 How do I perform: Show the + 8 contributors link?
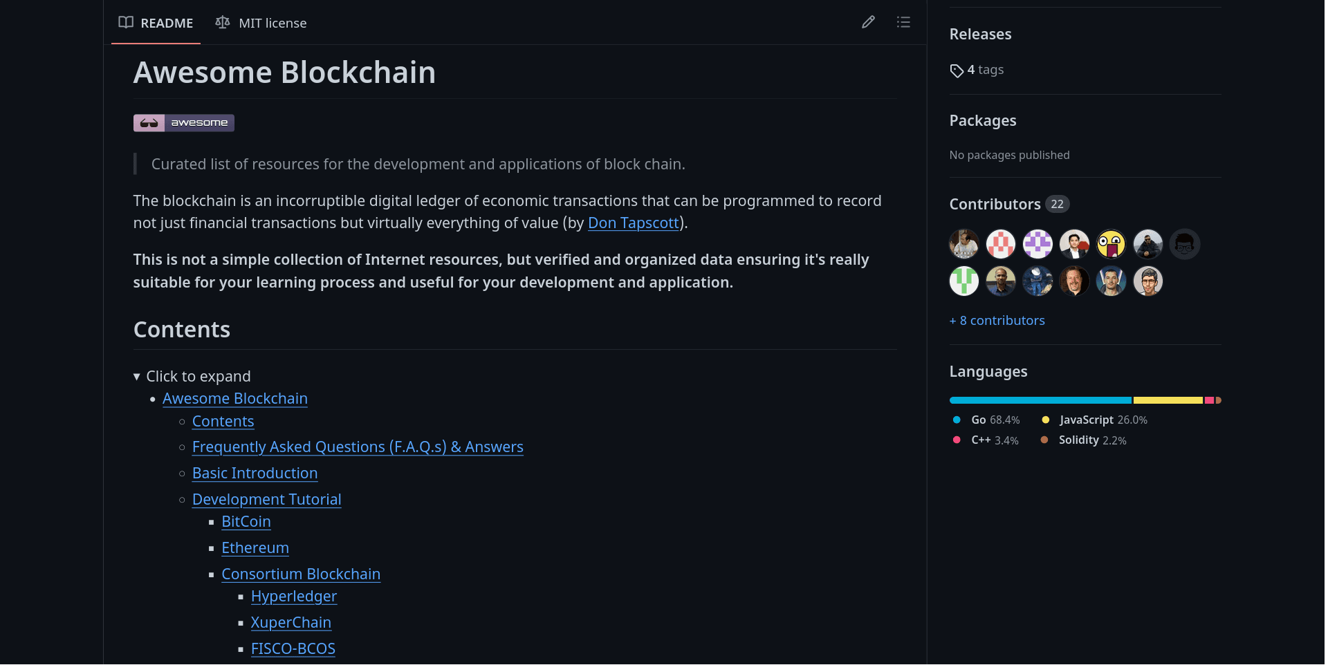tap(997, 321)
